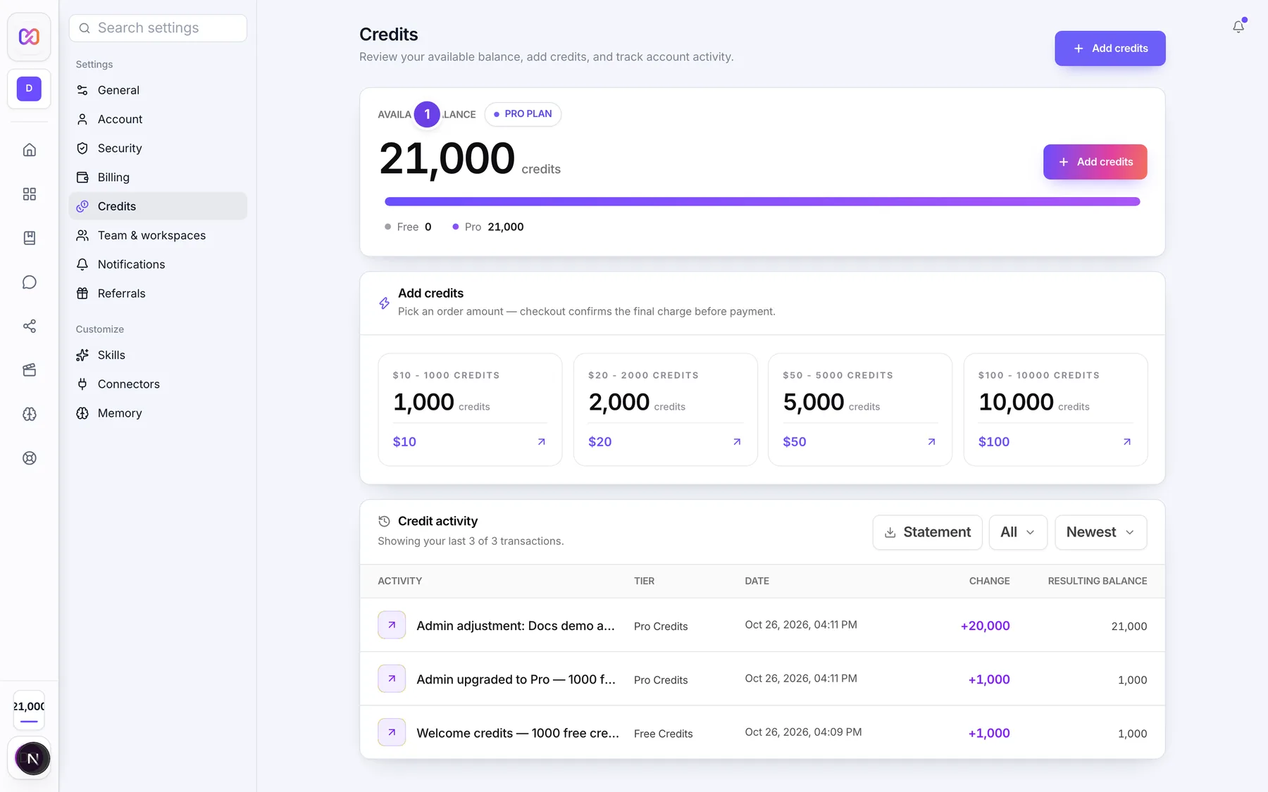Screen dimensions: 1268x792
Task: Click arrow icon on Welcome credits row
Action: [x=392, y=732]
